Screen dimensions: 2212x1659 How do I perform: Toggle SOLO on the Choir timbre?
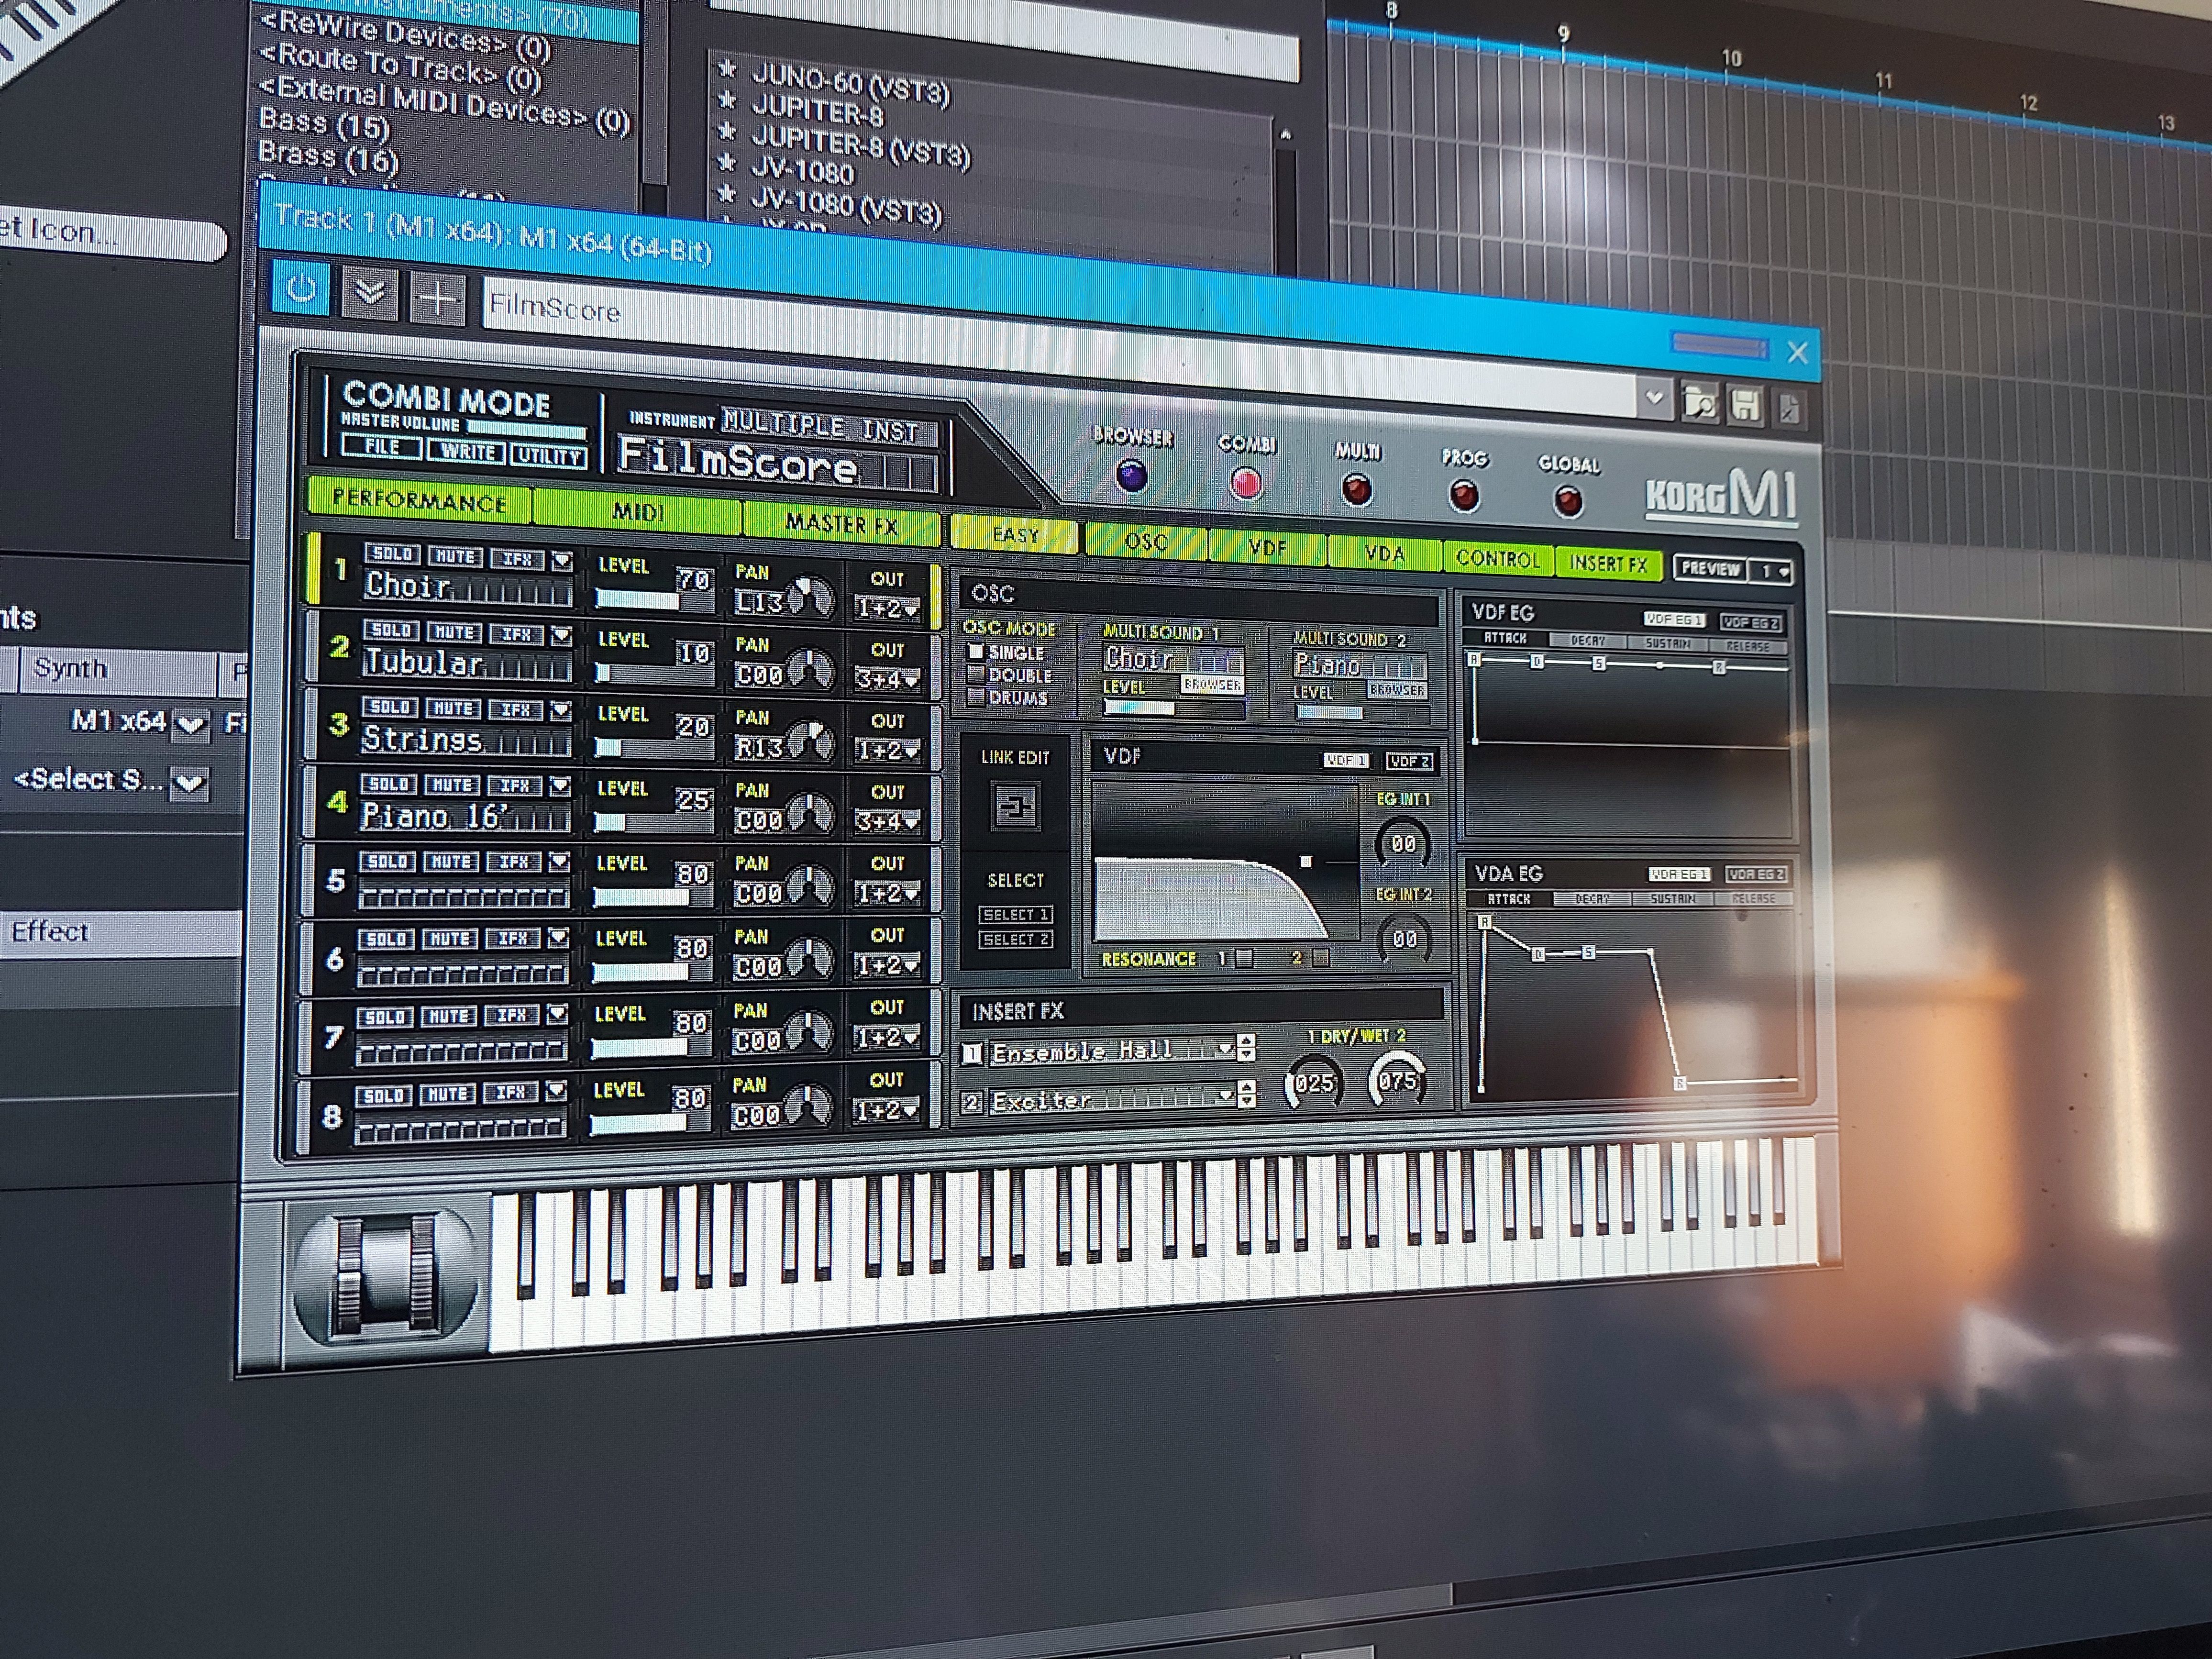click(x=392, y=554)
